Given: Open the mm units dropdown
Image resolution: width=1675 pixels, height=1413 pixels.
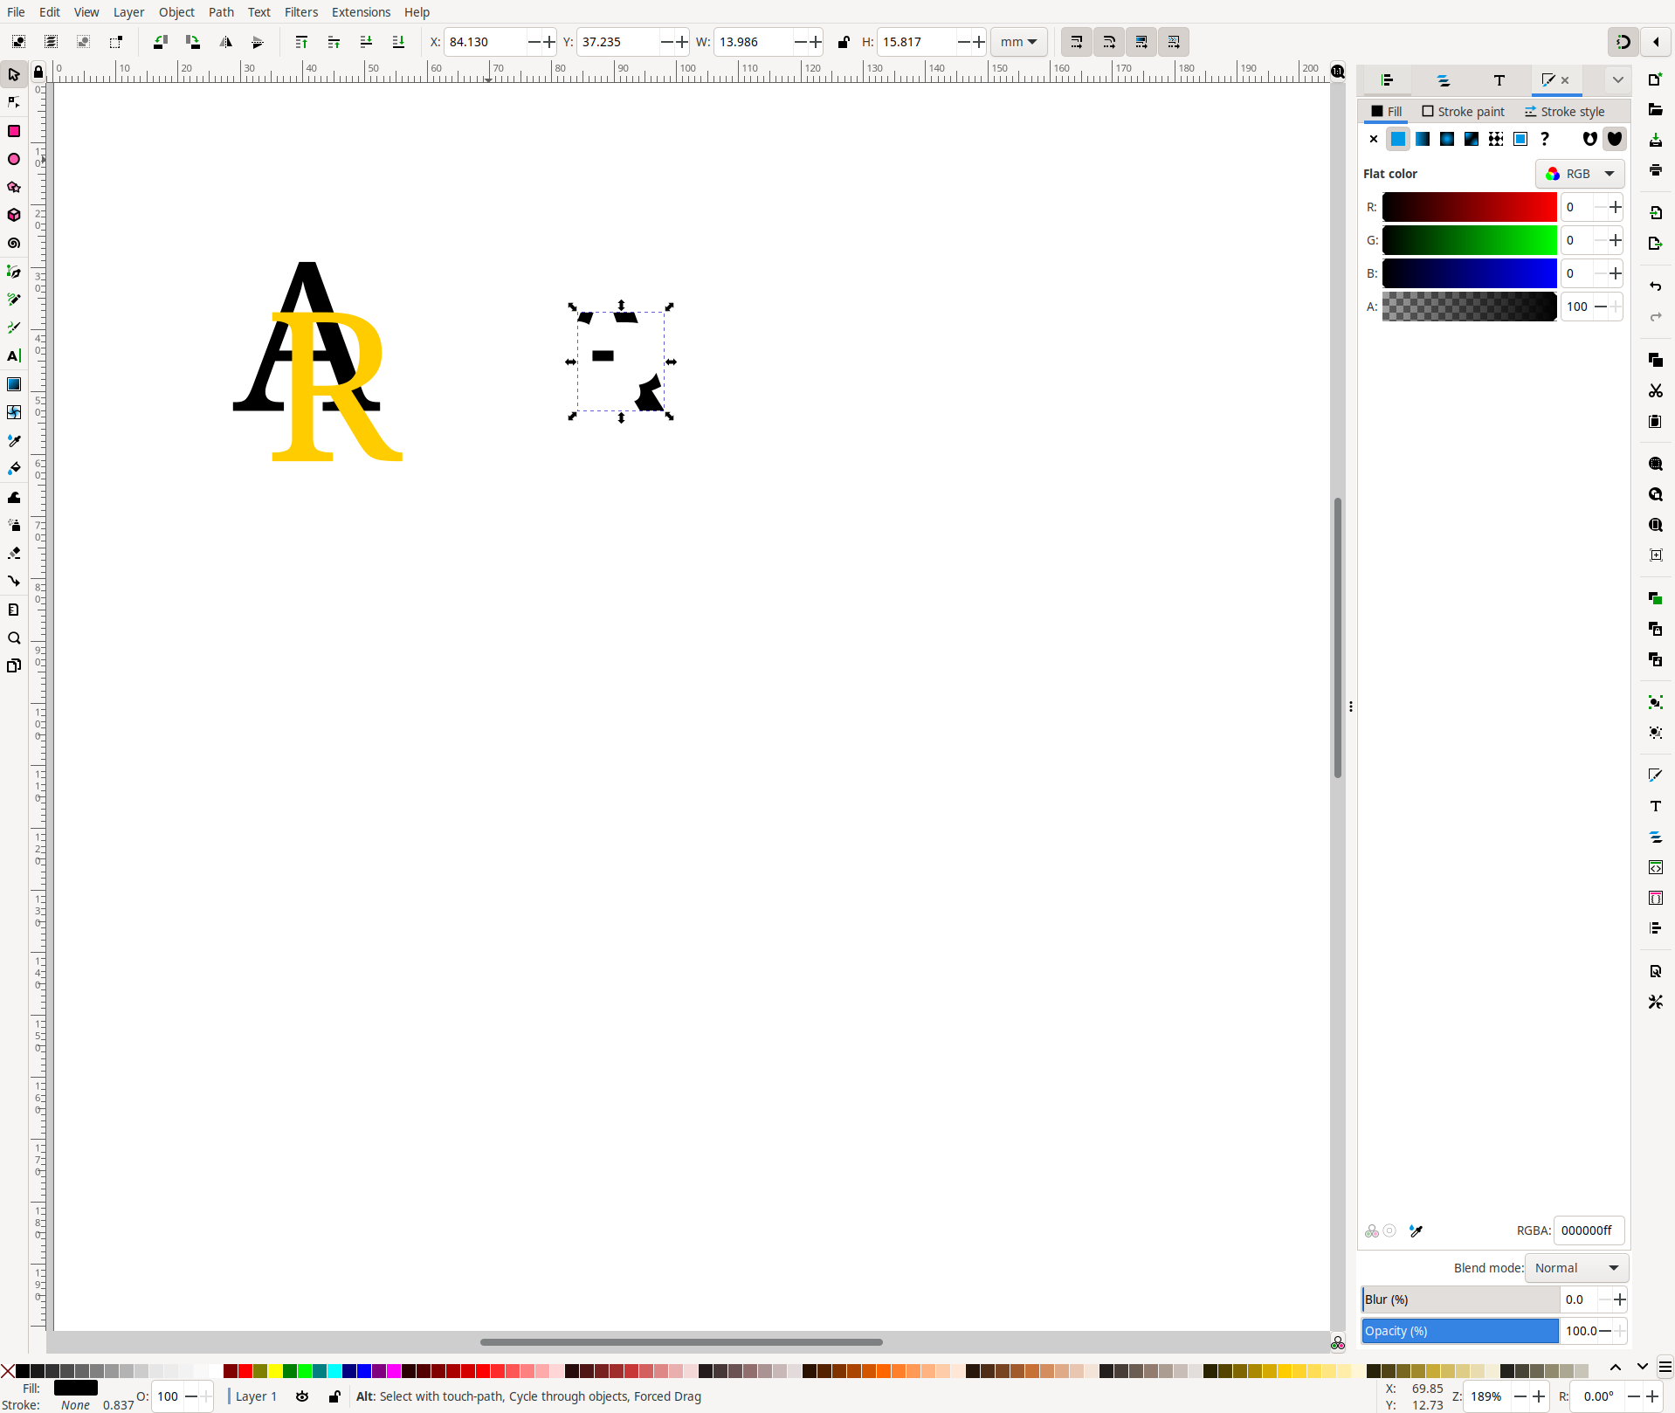Looking at the screenshot, I should 1018,42.
